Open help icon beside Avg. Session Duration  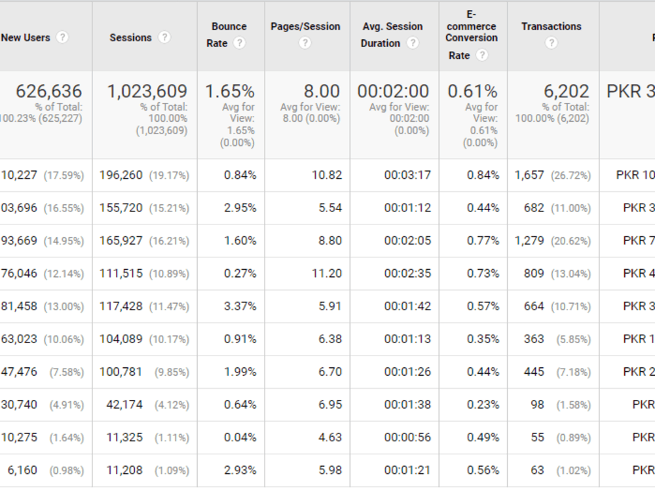[413, 43]
